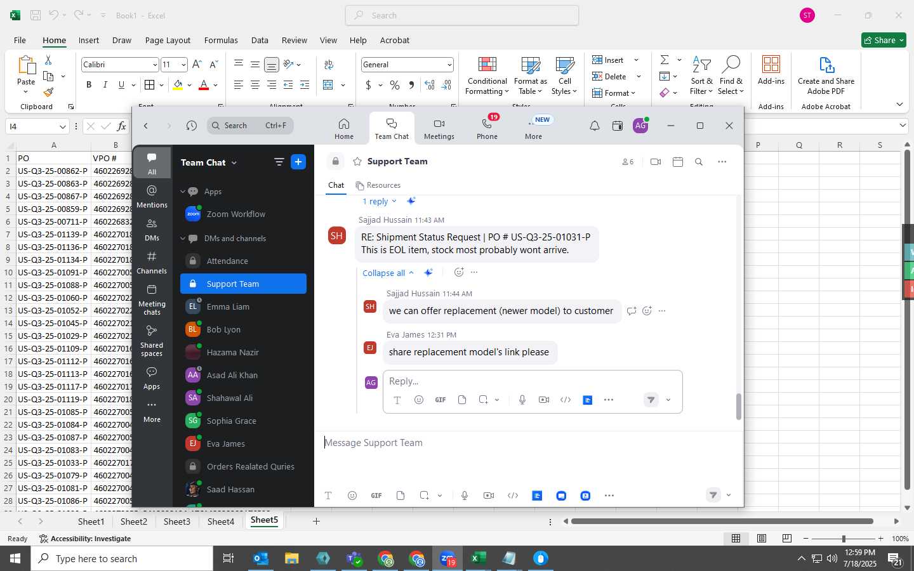Screen dimensions: 914x571
Task: Open Excel File menu
Action: (20, 40)
